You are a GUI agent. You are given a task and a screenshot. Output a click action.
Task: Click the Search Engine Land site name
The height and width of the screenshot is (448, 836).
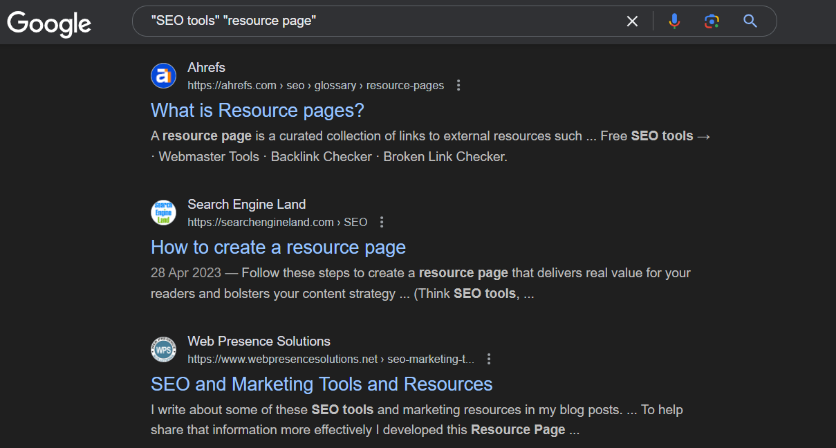click(246, 205)
